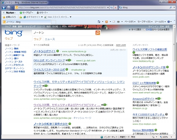Click the blue Help question mark icon

(x=169, y=22)
